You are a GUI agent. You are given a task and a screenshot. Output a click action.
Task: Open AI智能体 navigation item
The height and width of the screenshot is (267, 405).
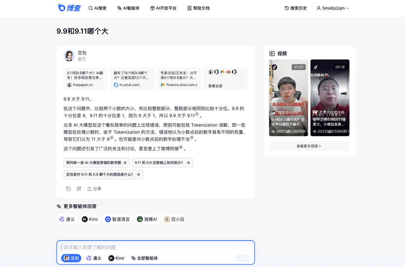pyautogui.click(x=128, y=8)
